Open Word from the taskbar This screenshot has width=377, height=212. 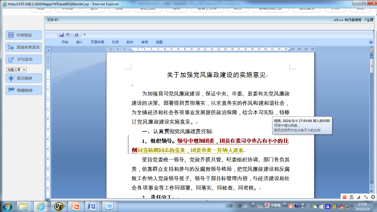(92, 206)
